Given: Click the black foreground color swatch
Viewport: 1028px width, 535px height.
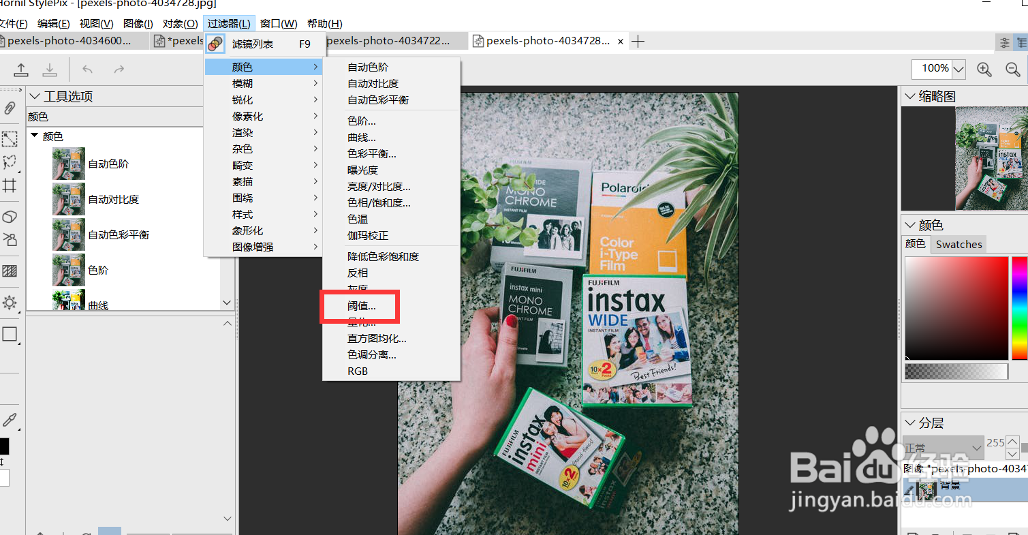Looking at the screenshot, I should (x=4, y=446).
